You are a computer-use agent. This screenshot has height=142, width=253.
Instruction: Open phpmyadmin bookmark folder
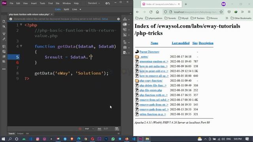pyautogui.click(x=154, y=18)
